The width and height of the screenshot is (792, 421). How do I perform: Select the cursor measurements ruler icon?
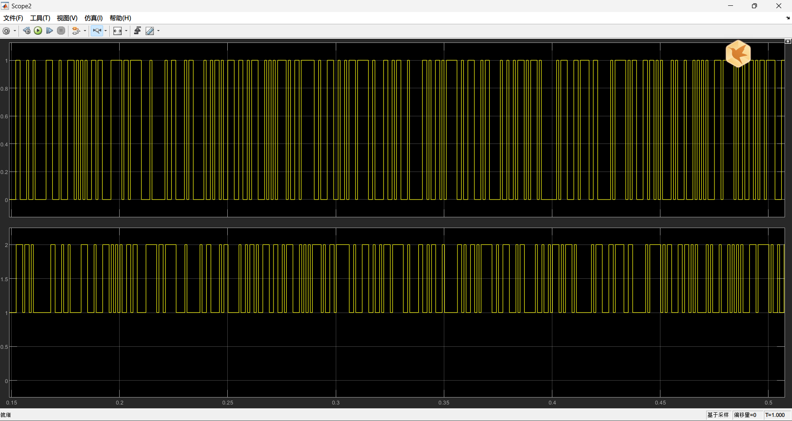(x=150, y=31)
